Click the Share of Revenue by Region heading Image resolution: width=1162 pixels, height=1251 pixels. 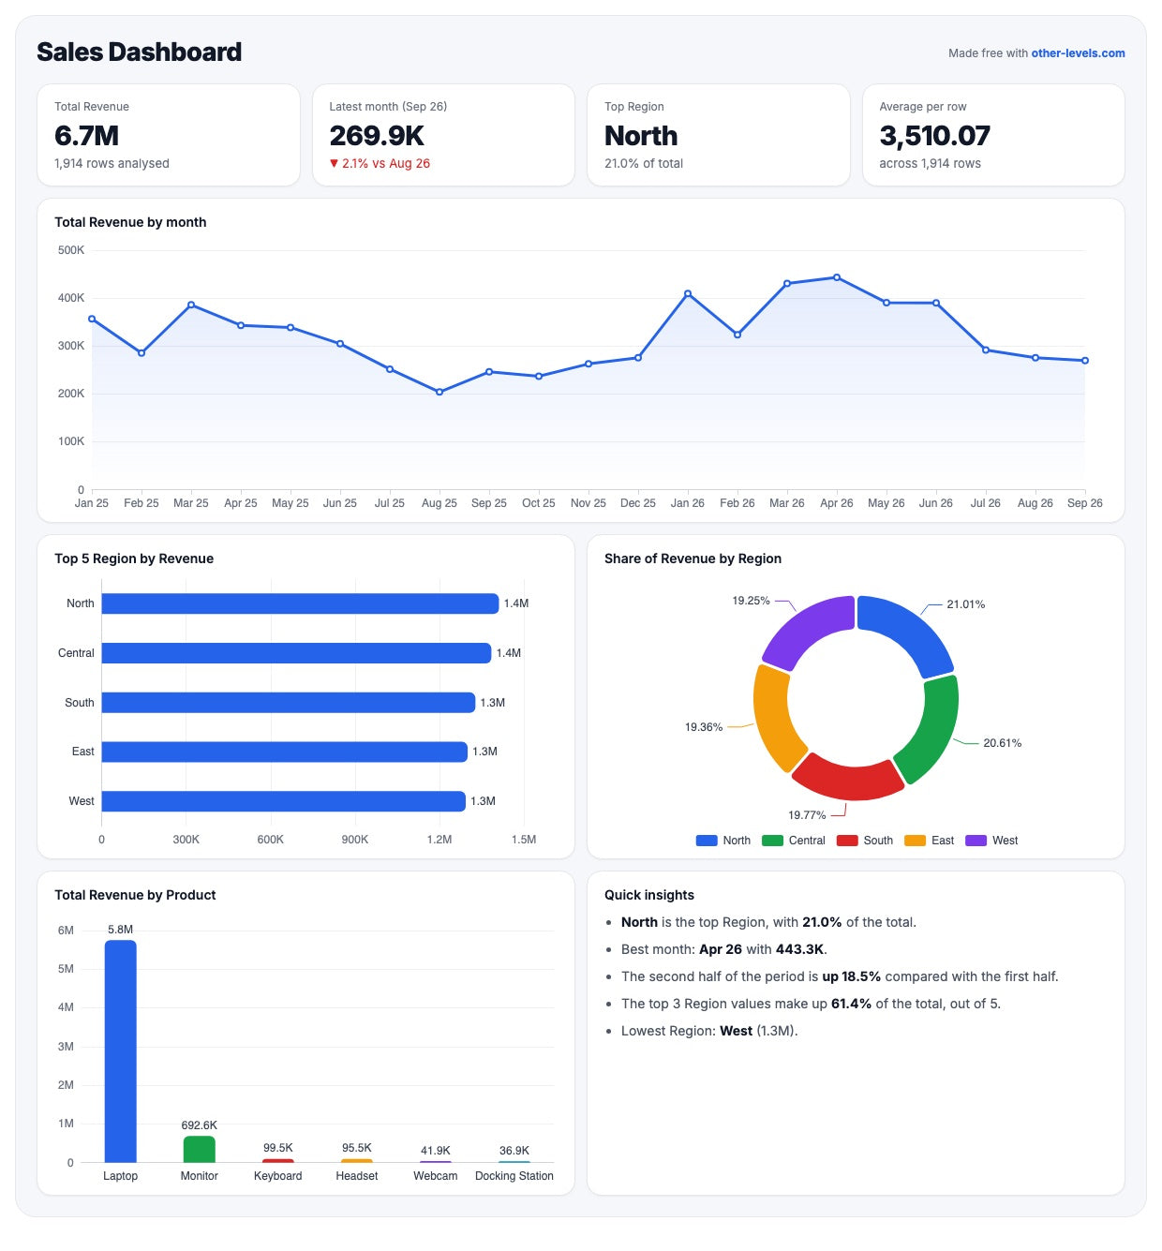click(x=693, y=558)
